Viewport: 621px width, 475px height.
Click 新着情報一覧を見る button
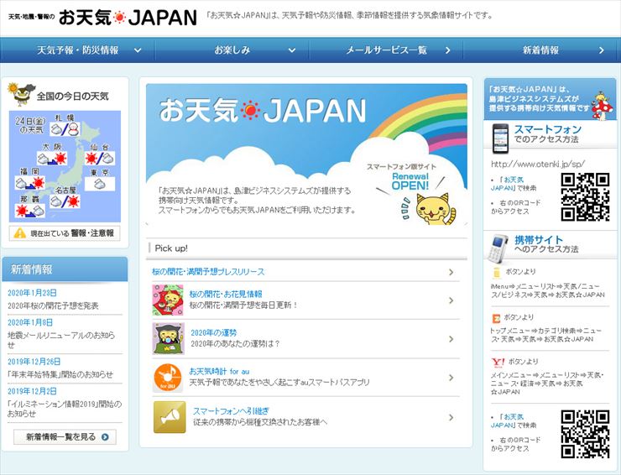pyautogui.click(x=65, y=437)
